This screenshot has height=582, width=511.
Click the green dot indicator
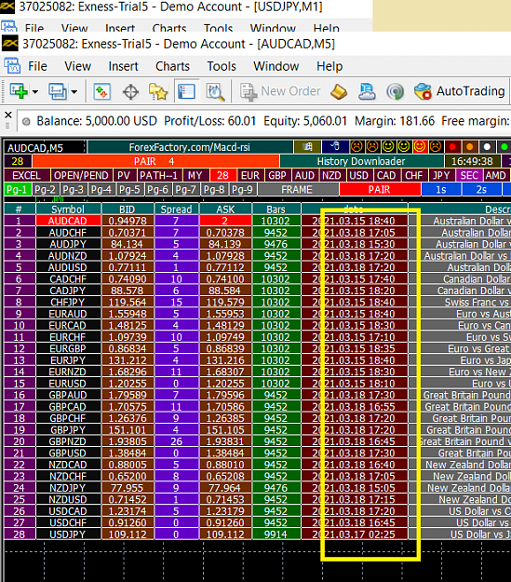pyautogui.click(x=504, y=147)
